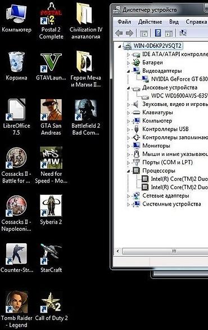Viewport: 208px width, 330px height.
Task: Click the show/hide console tree toolbar icon
Action: click(144, 33)
